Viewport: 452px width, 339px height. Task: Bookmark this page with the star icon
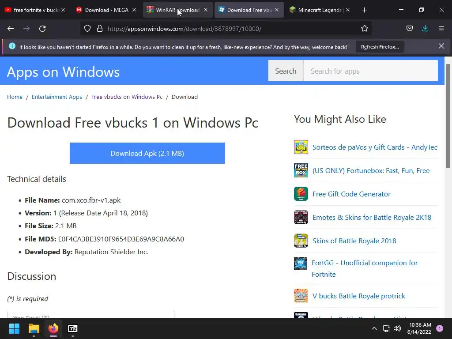pos(364,28)
